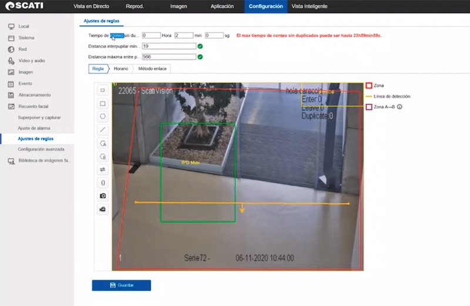Screen dimensions: 470x306
Task: Reset the counter with the zero icon
Action: pyautogui.click(x=103, y=183)
